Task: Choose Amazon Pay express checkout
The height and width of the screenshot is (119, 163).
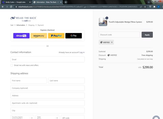Action: click(39, 36)
